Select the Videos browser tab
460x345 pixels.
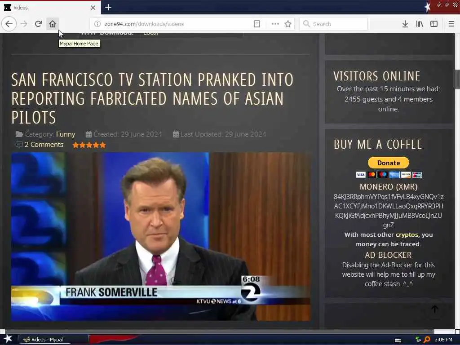[x=50, y=8]
